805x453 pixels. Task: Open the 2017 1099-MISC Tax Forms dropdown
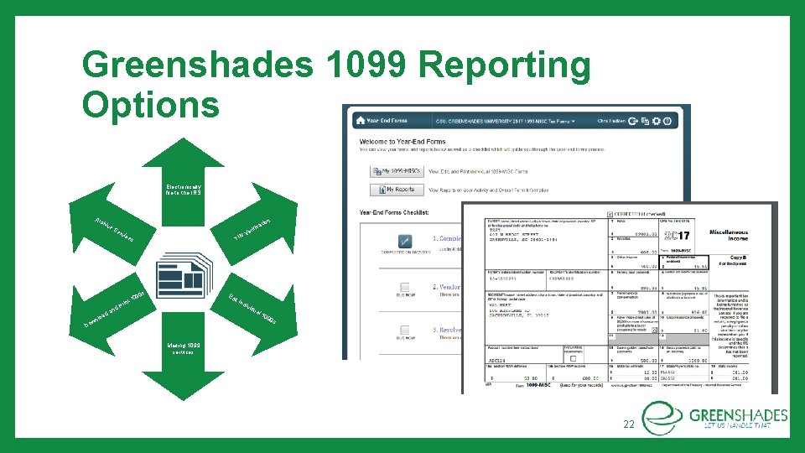pyautogui.click(x=506, y=121)
